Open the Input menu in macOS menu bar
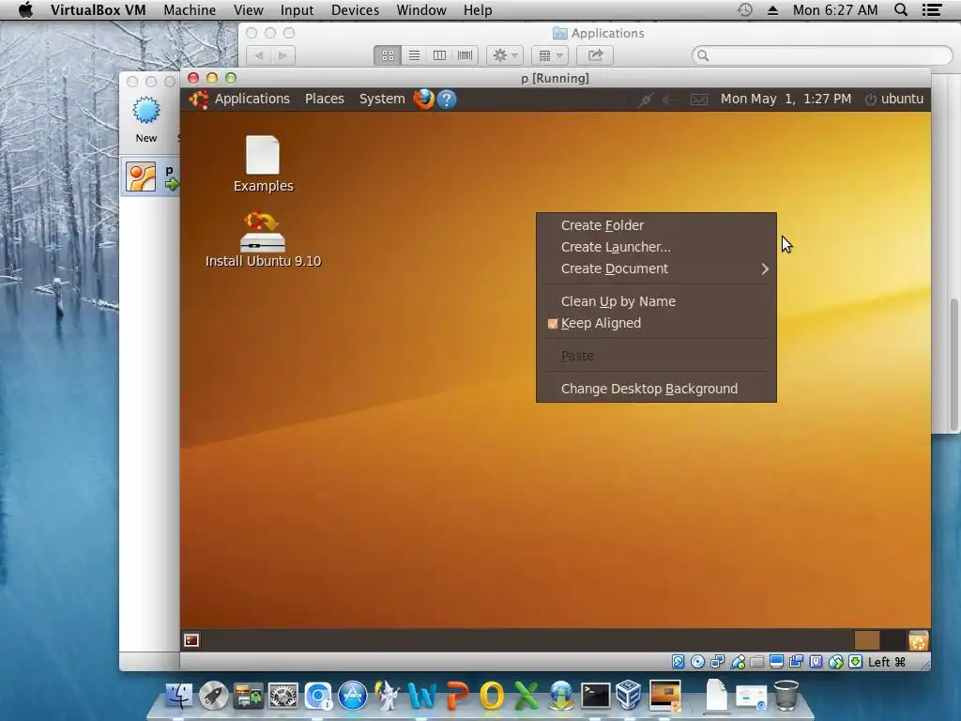Viewport: 961px width, 721px height. click(x=297, y=10)
